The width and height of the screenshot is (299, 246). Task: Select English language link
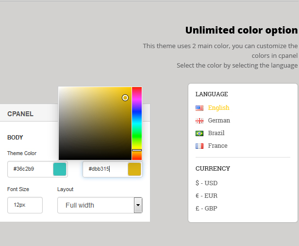(218, 108)
